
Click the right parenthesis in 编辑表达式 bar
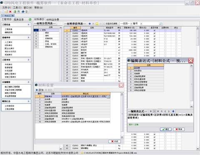169,111
